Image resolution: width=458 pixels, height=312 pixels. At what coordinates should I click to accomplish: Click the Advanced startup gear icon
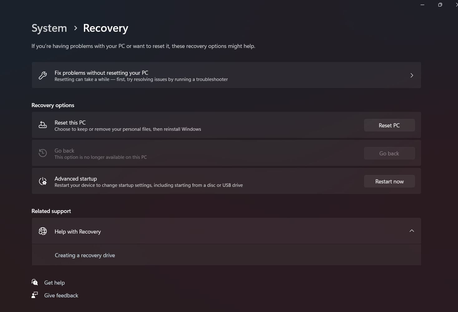[x=43, y=181]
